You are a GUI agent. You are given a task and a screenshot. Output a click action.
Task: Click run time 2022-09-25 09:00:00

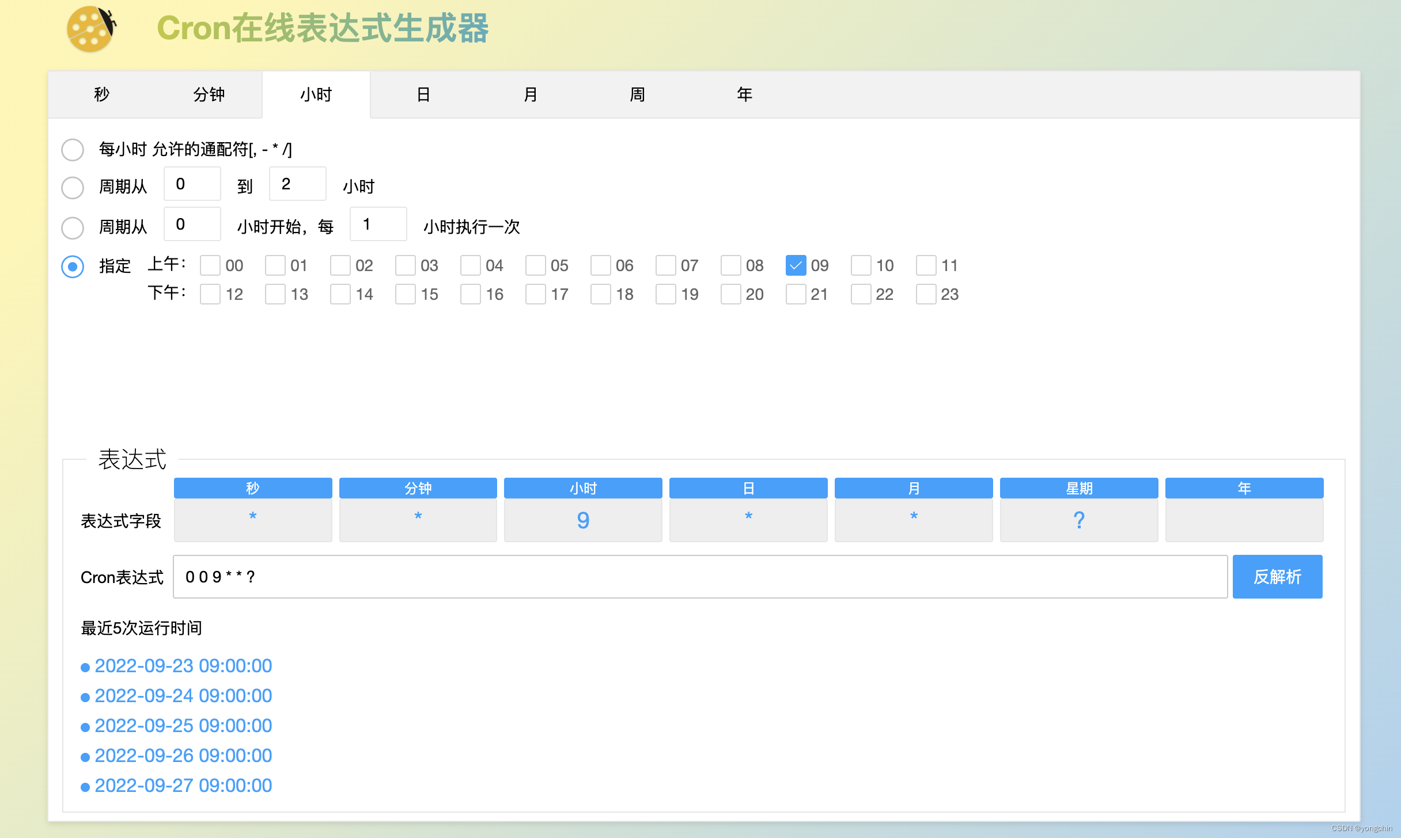coord(183,726)
